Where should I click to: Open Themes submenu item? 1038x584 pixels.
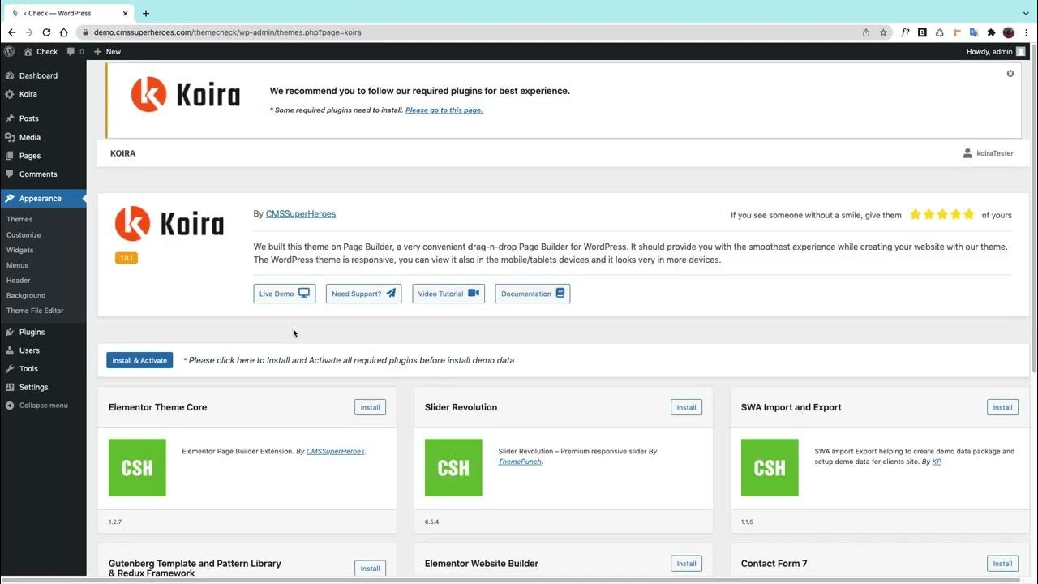click(19, 219)
